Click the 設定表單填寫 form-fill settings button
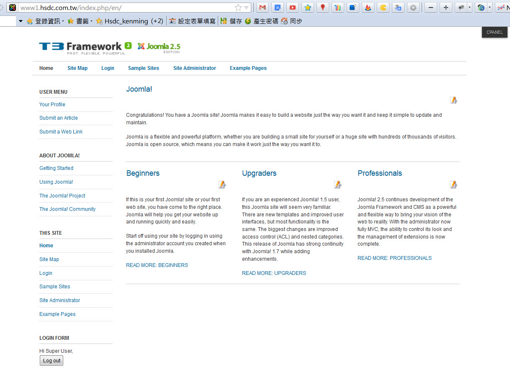 [x=193, y=21]
